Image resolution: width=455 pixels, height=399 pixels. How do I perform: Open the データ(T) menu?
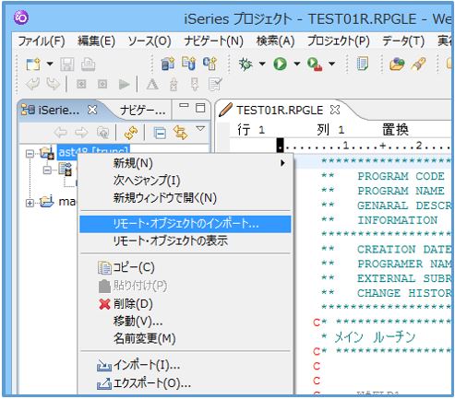[403, 41]
